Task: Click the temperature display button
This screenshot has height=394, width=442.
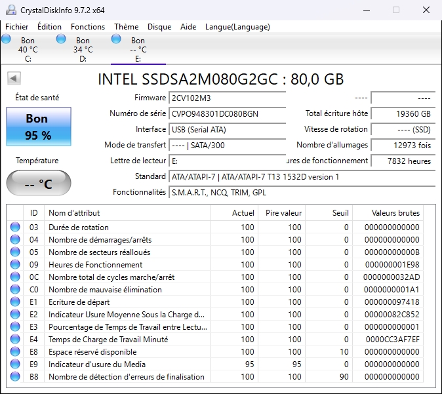Action: point(38,184)
